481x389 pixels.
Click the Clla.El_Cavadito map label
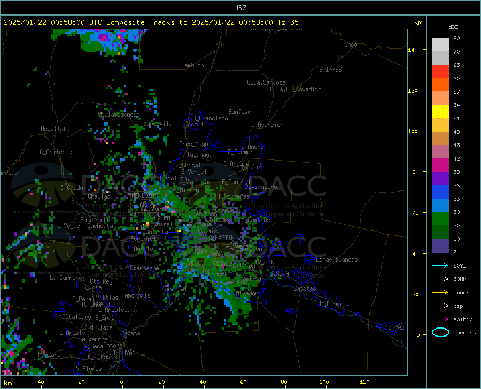point(296,89)
